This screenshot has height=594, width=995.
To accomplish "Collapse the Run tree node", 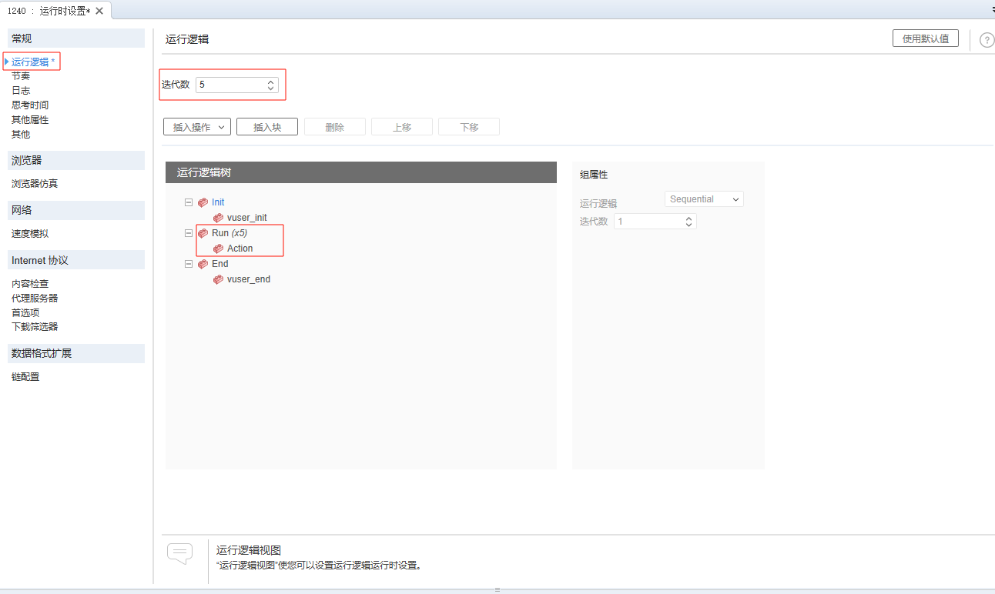I will click(189, 232).
